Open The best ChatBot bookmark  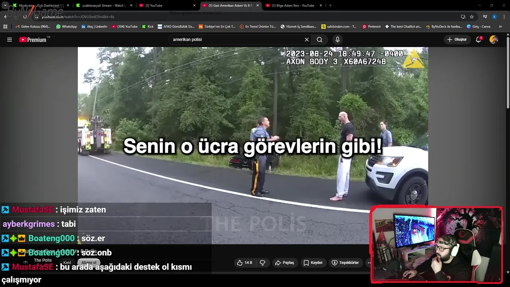(x=403, y=27)
